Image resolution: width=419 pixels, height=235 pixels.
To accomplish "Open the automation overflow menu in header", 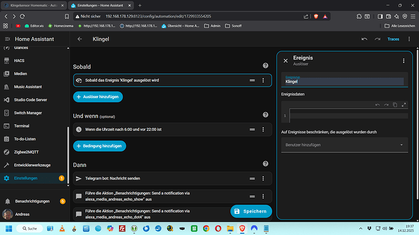I will click(409, 39).
